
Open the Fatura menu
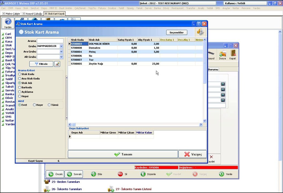[102, 8]
